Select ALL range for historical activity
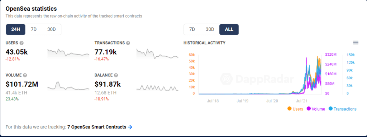Viewport: 367px width, 137px height. click(229, 30)
